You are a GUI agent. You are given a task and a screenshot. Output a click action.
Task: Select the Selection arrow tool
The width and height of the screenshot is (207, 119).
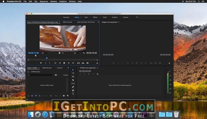[73, 70]
